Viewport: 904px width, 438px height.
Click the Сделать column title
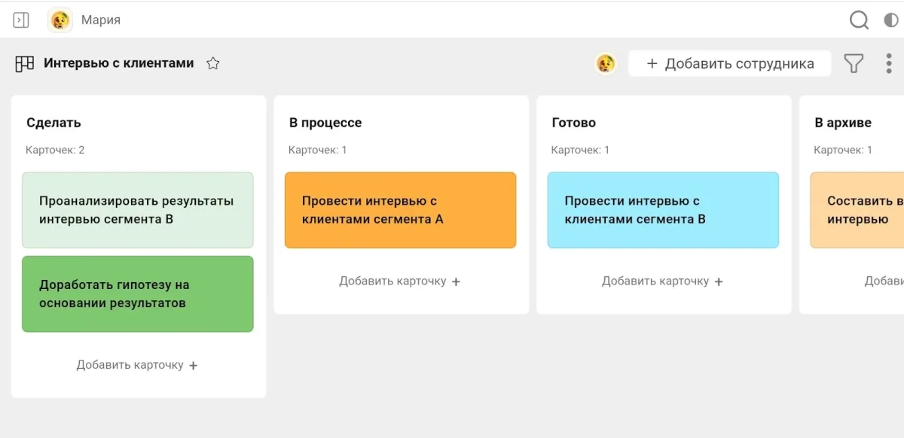click(x=53, y=123)
